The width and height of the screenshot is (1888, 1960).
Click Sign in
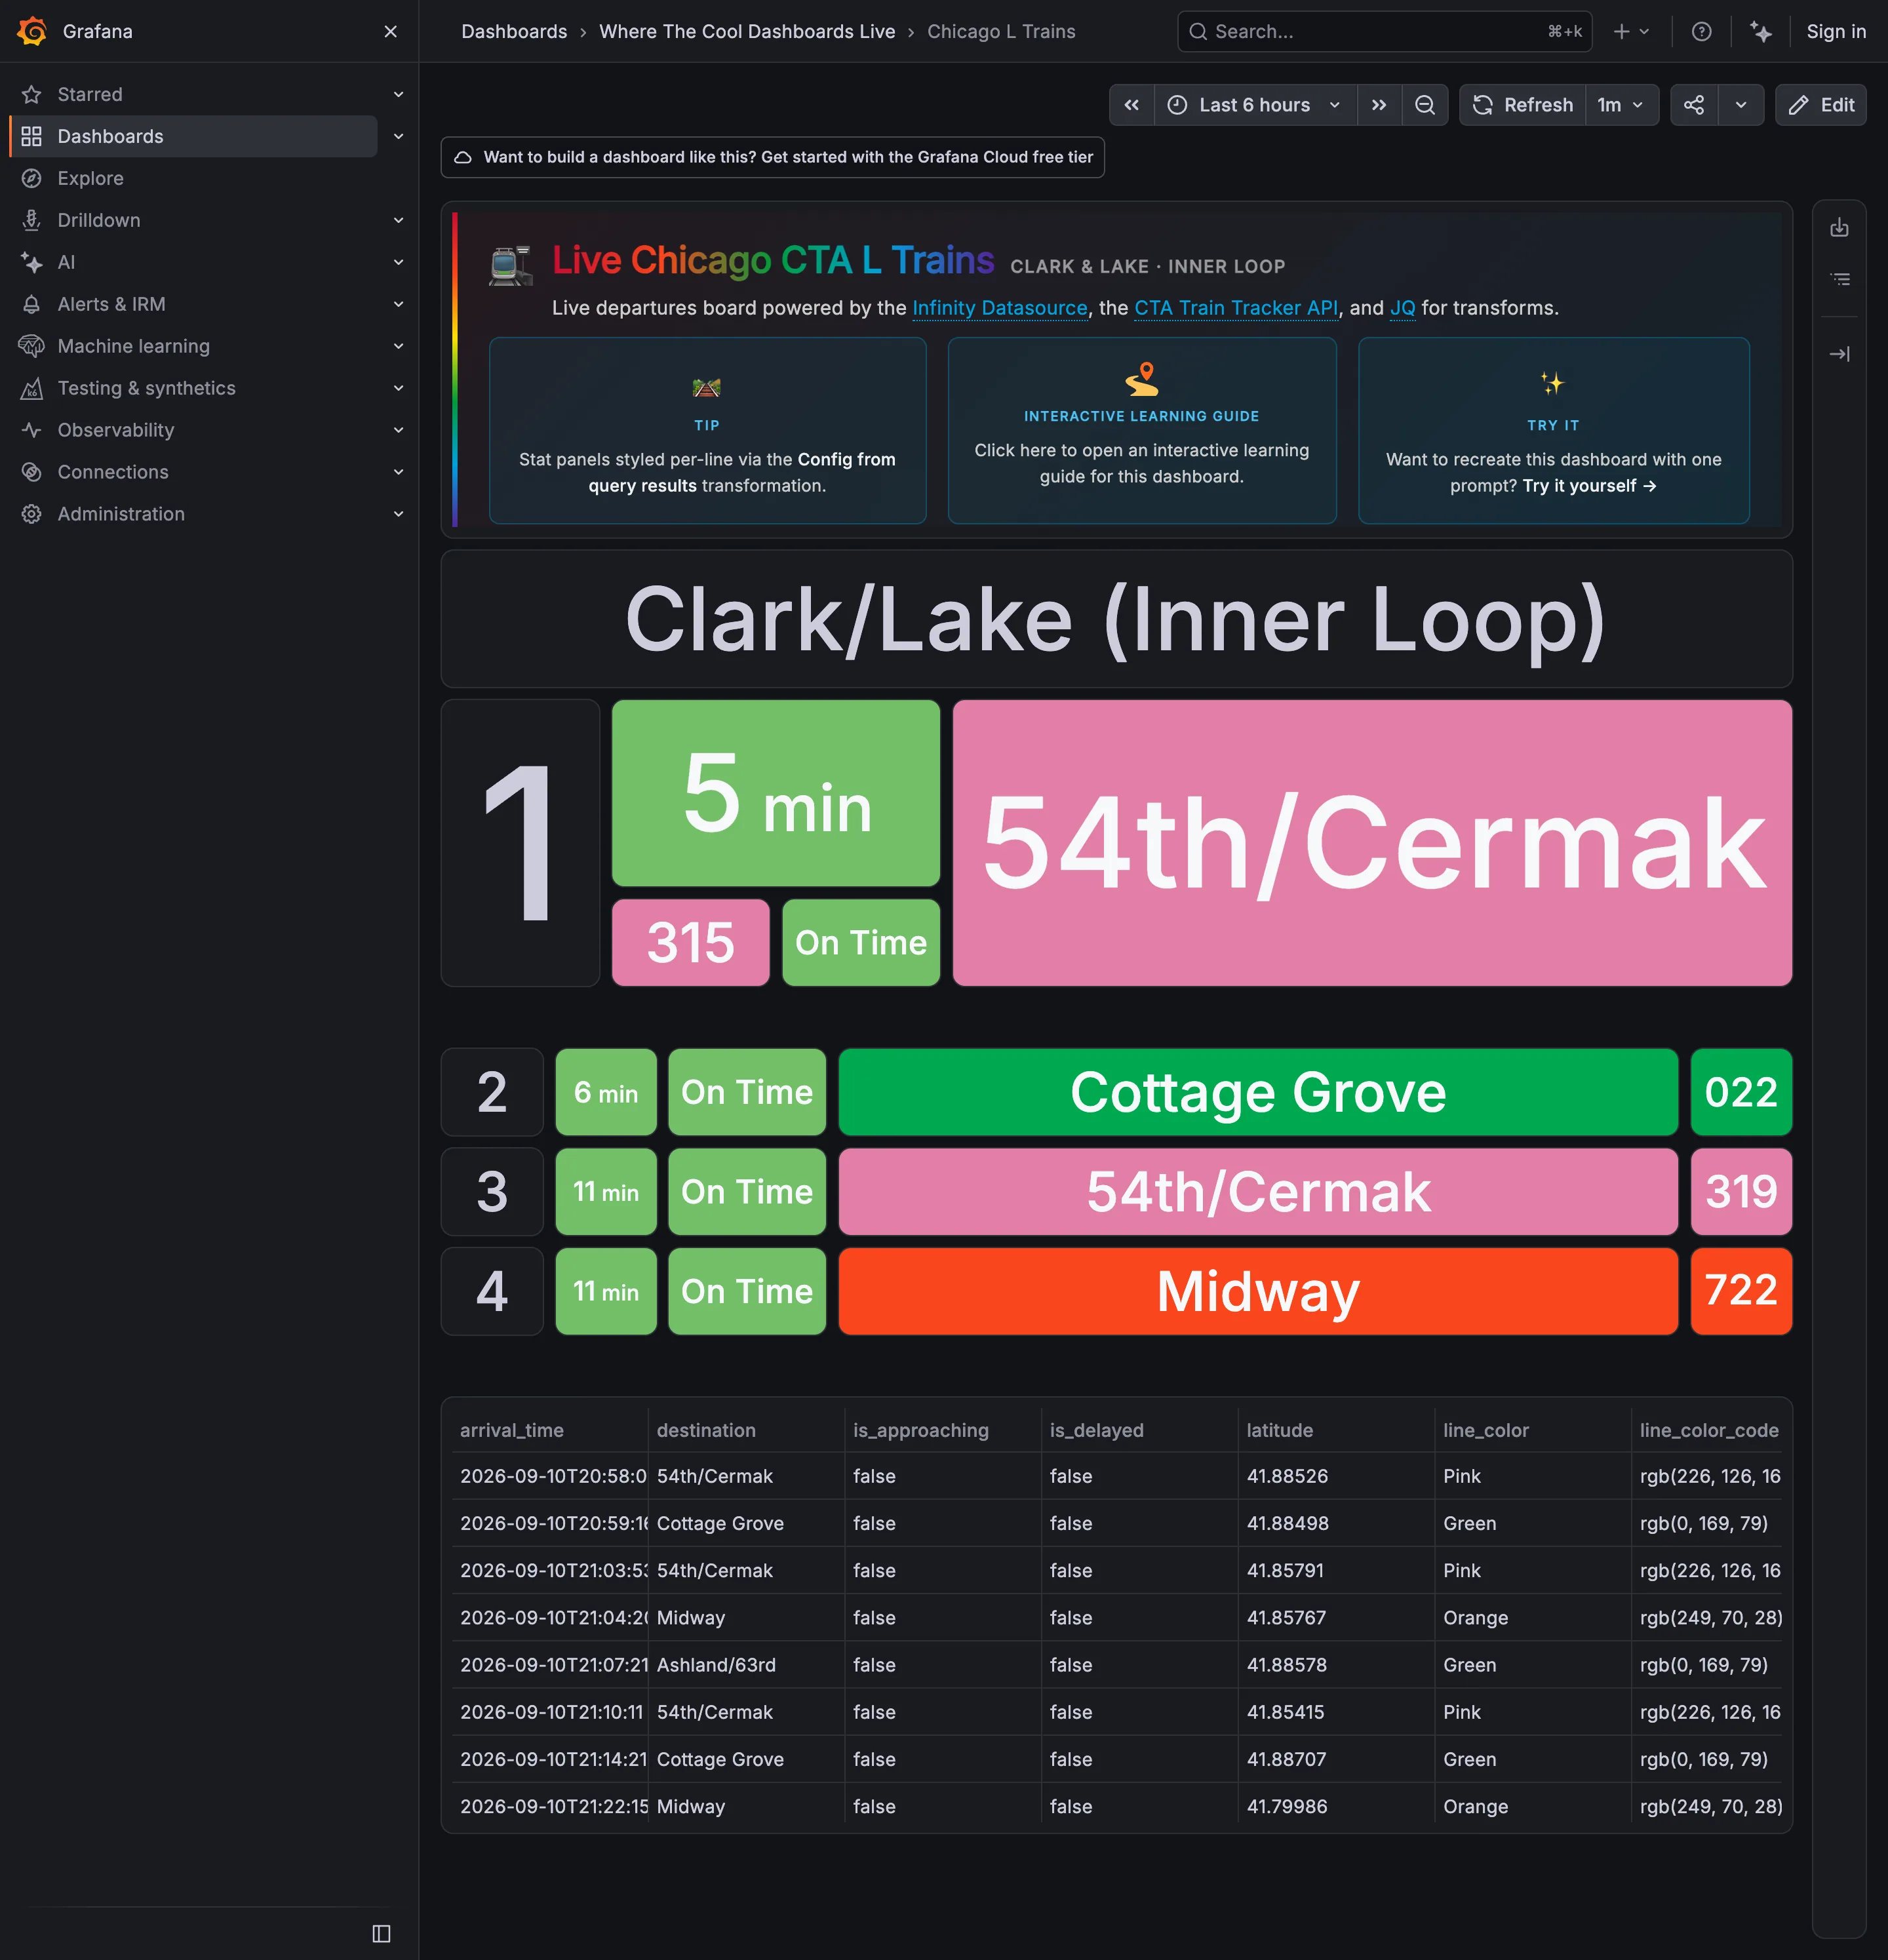1836,31
